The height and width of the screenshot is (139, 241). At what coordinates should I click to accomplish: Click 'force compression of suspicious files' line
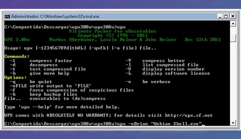pos(82,90)
